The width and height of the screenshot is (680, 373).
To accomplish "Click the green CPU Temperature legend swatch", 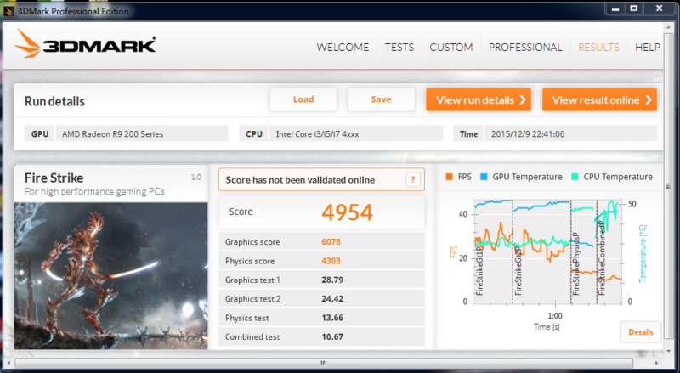I will click(575, 177).
